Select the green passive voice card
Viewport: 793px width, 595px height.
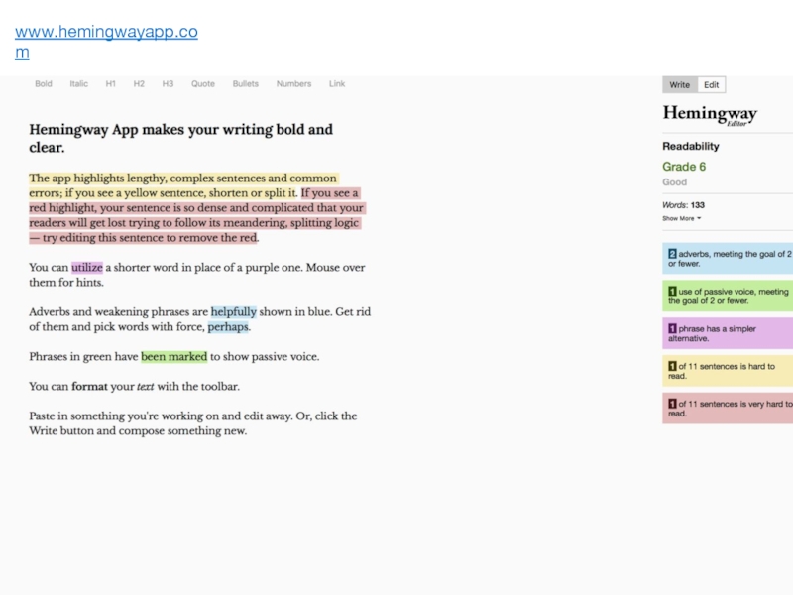coord(728,296)
